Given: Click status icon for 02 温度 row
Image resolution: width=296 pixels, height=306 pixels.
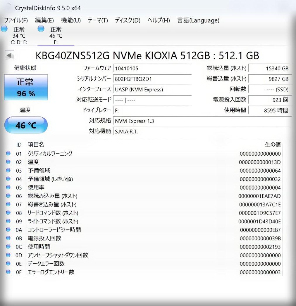Looking at the screenshot, I should click(8, 162).
